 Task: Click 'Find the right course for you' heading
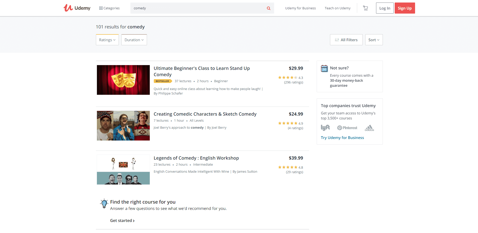point(143,202)
